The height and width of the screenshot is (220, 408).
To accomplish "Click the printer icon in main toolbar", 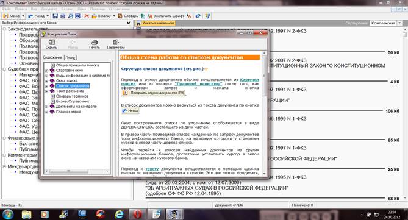I will pyautogui.click(x=63, y=16).
